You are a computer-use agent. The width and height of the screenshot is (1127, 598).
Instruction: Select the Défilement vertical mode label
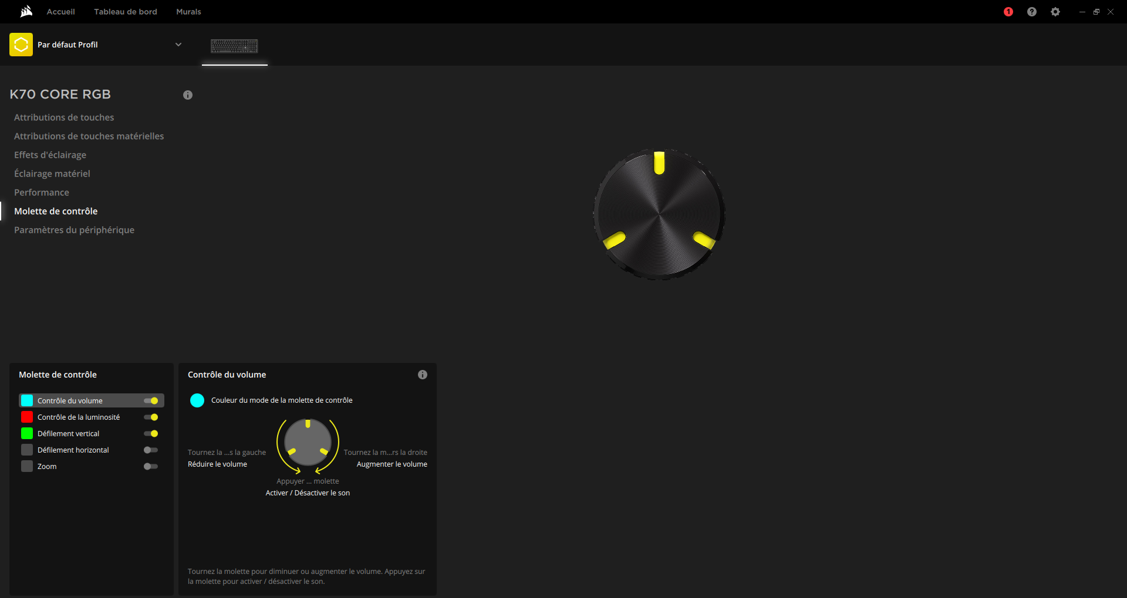tap(69, 434)
